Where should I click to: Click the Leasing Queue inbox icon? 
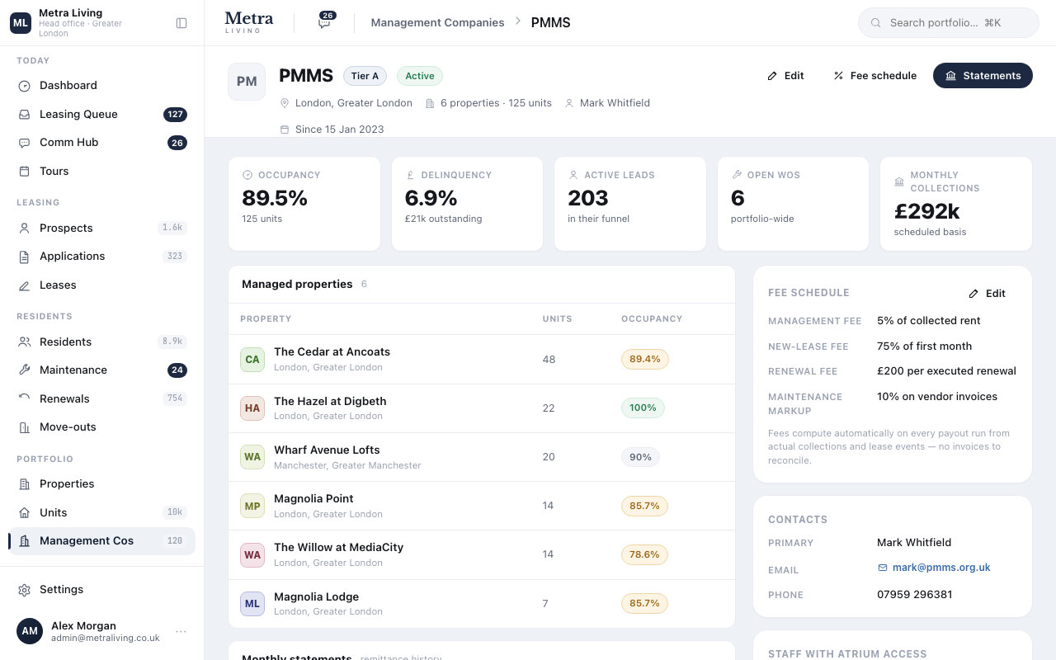coord(25,115)
